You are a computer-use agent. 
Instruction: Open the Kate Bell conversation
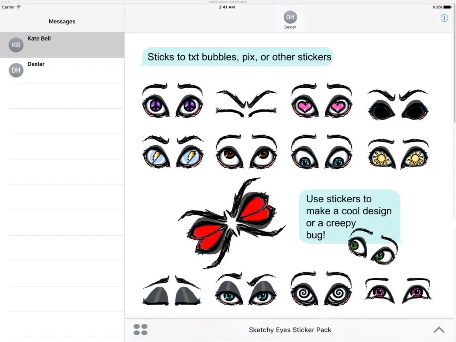[62, 45]
